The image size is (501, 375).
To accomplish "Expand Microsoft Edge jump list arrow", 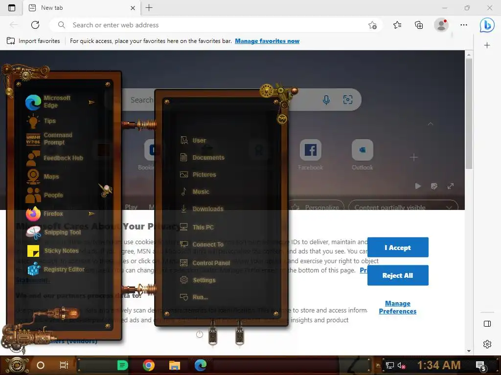I will [x=91, y=102].
